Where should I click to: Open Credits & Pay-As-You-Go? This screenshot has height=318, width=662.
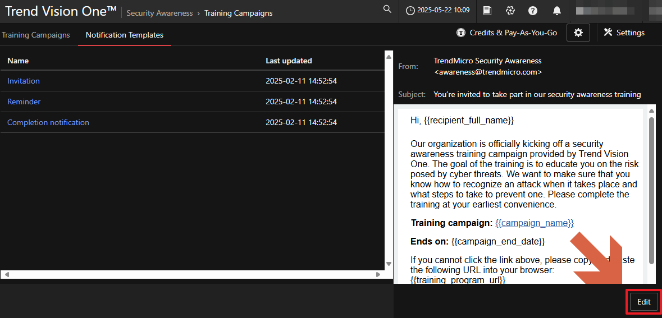point(506,33)
